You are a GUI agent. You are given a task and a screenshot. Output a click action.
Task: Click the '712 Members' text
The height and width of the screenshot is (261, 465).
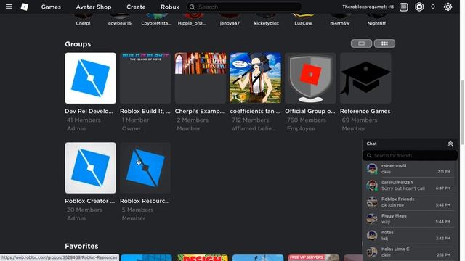(x=250, y=120)
